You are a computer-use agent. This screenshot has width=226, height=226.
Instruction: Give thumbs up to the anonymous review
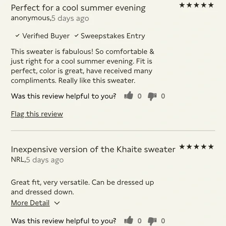click(x=129, y=95)
